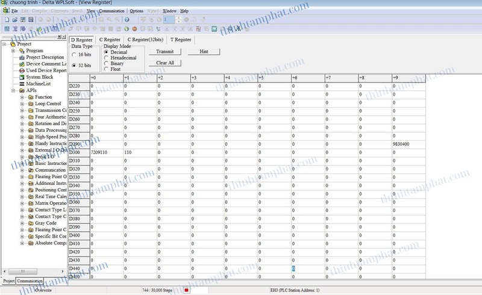The width and height of the screenshot is (482, 295).
Task: Click the Clear All button
Action: (164, 63)
